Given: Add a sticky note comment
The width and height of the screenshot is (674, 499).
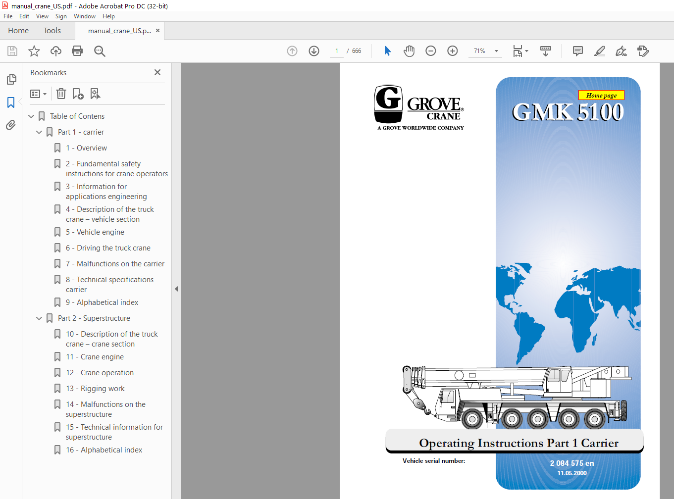Looking at the screenshot, I should click(577, 51).
